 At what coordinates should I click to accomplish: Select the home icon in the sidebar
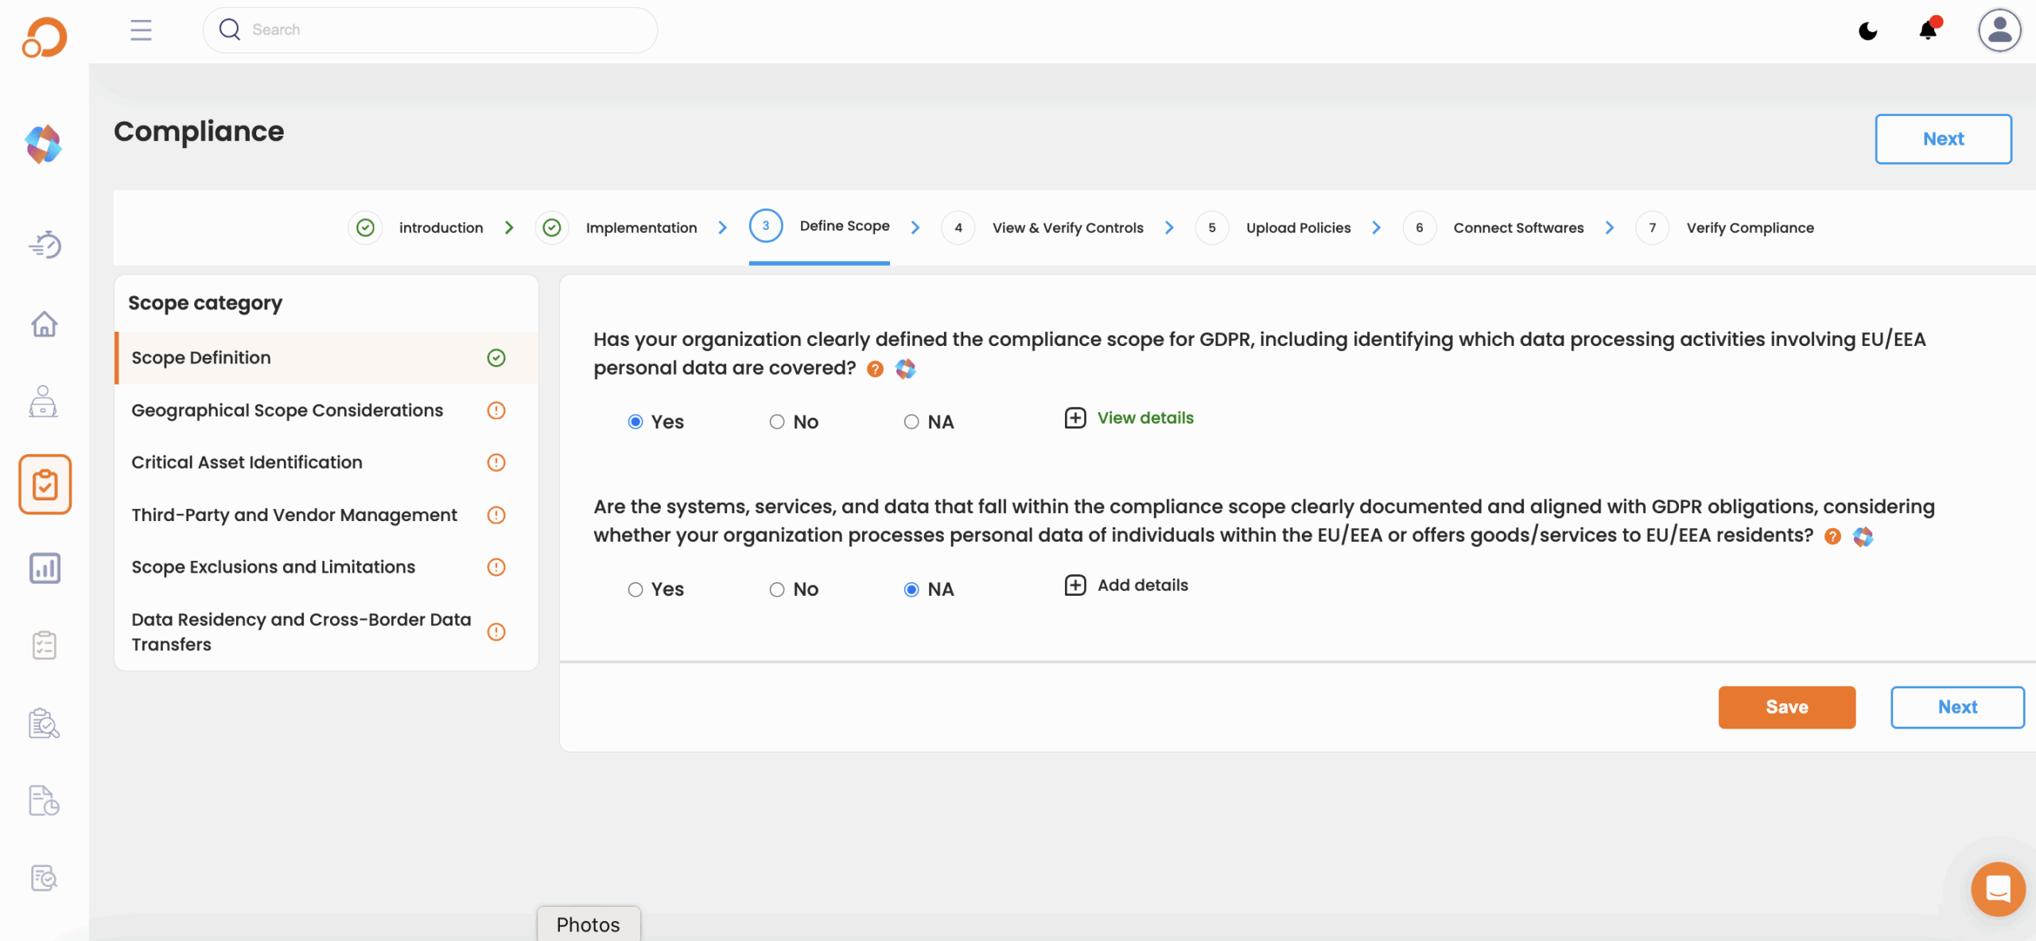(45, 325)
